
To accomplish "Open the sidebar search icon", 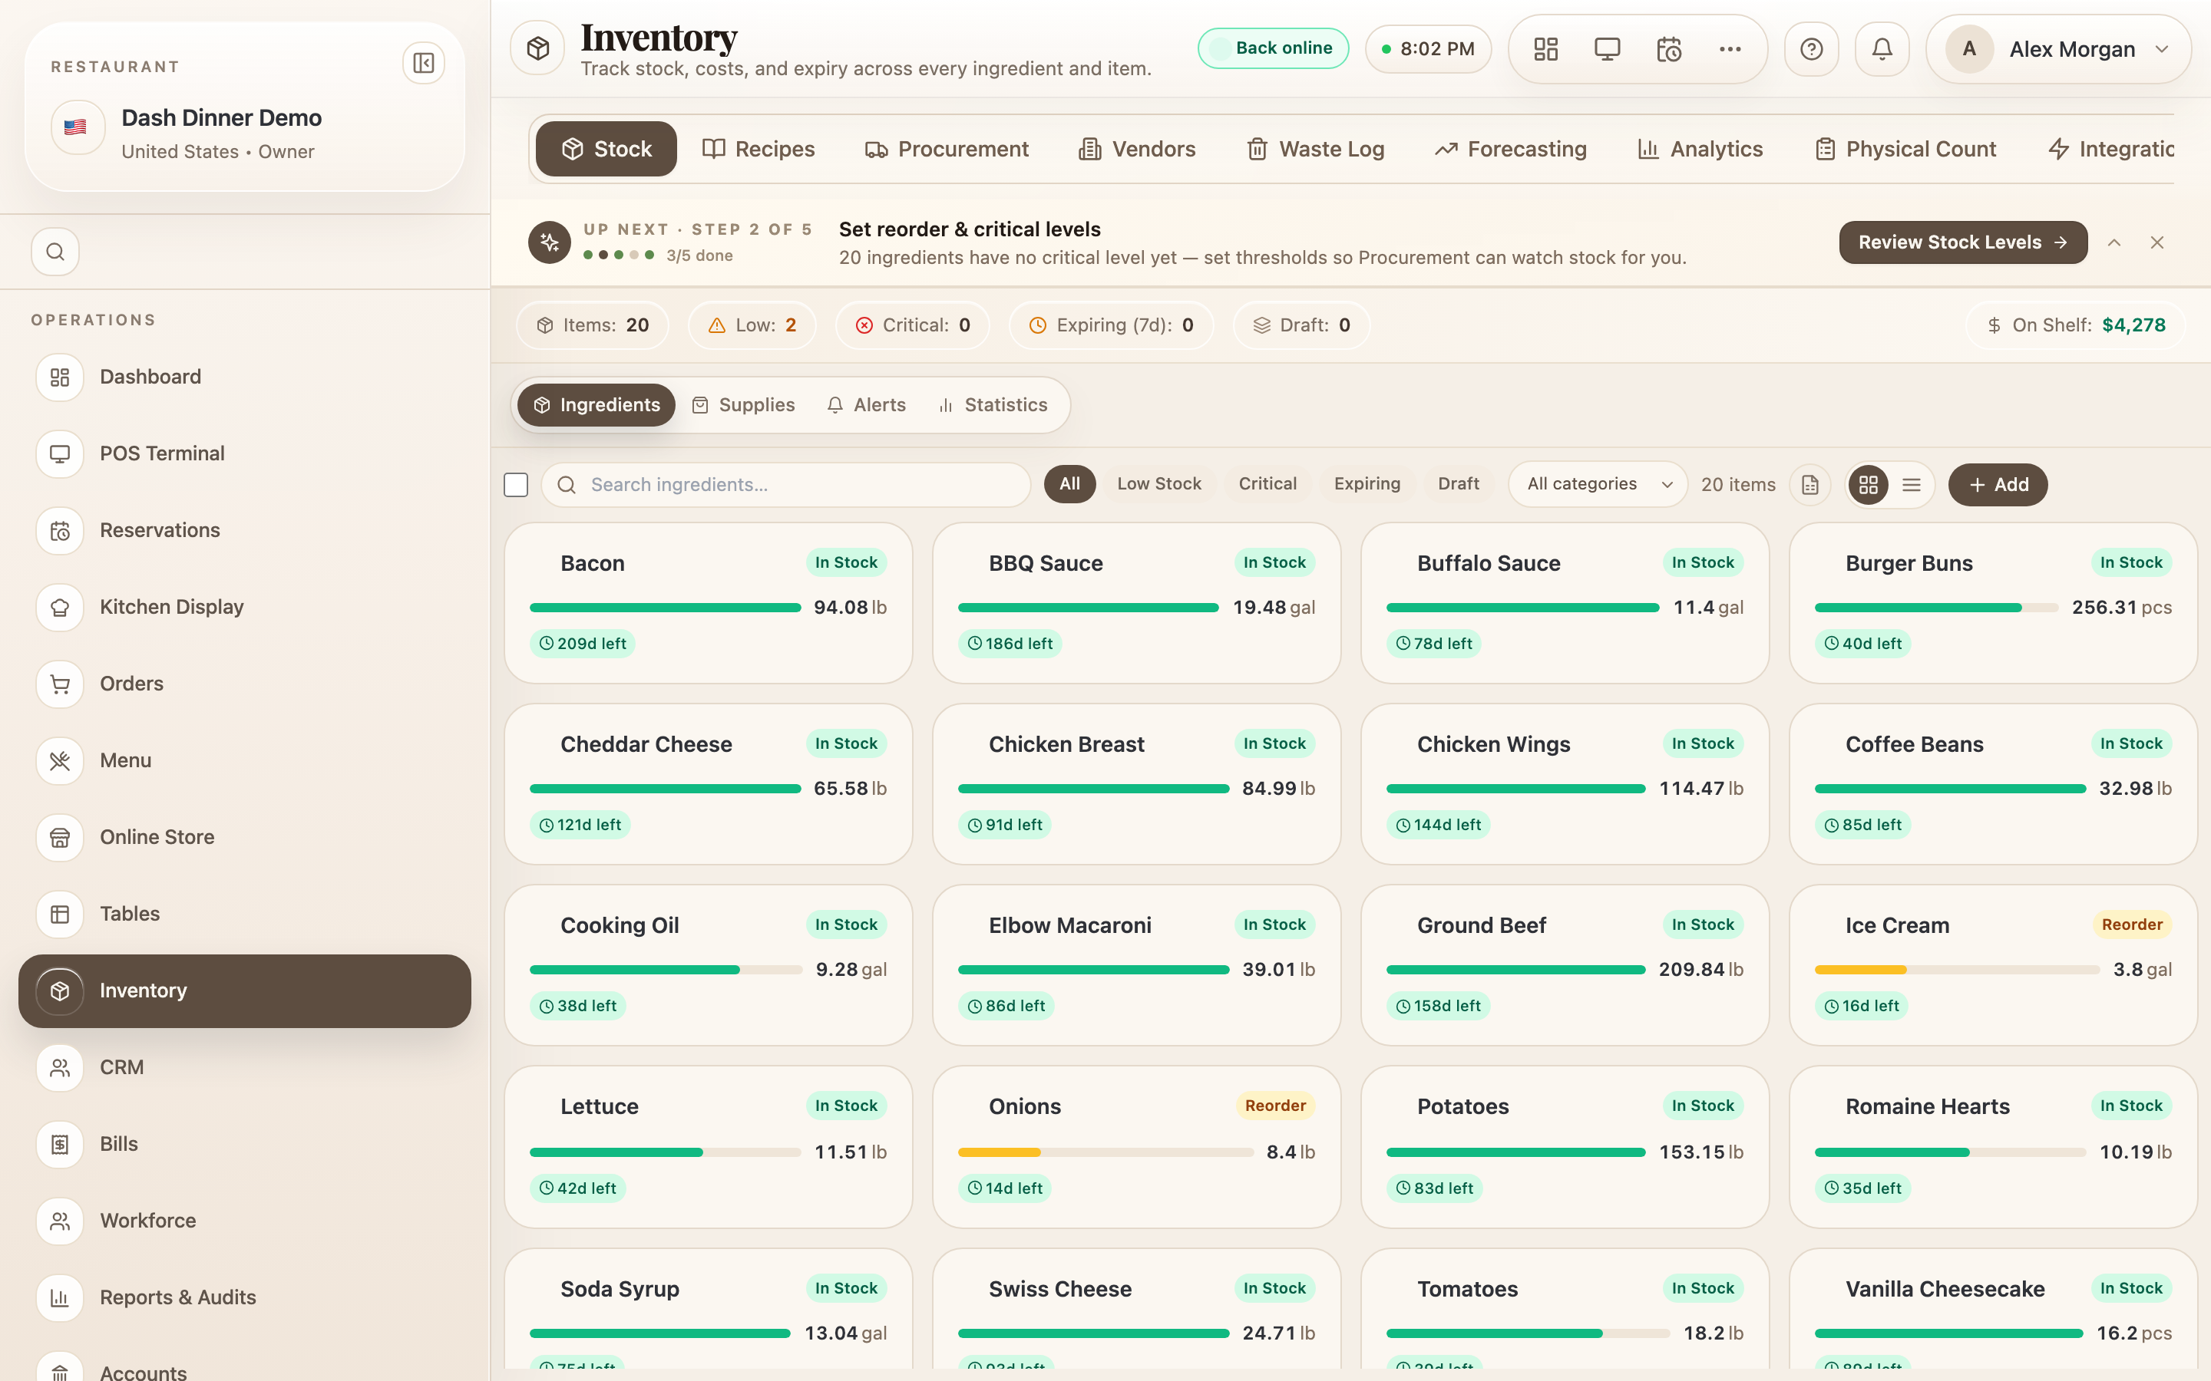I will [55, 251].
